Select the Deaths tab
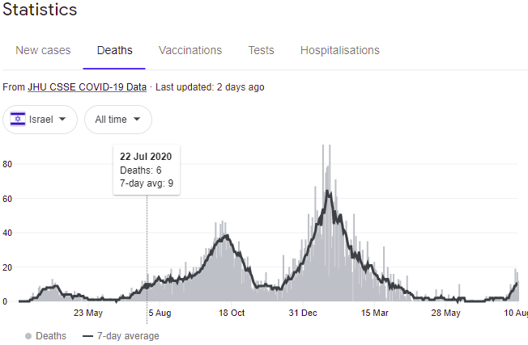 tap(114, 50)
